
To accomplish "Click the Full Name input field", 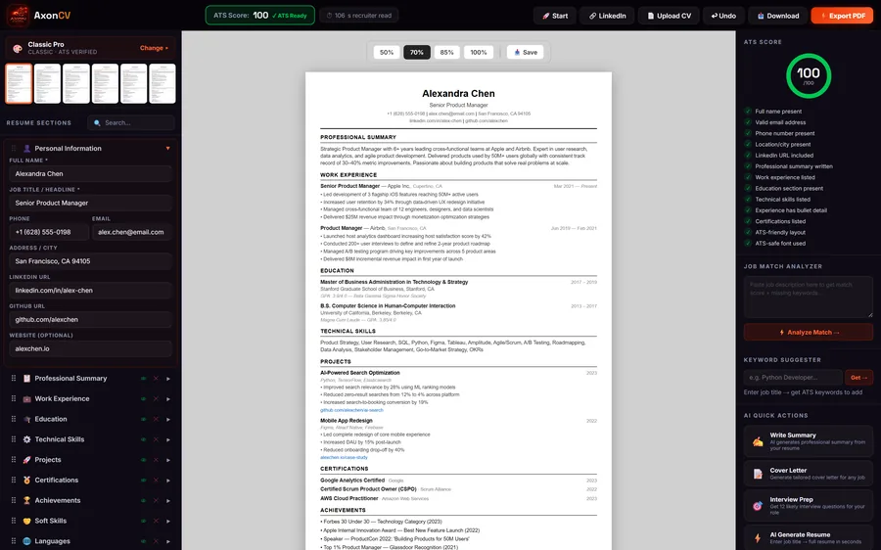I will point(90,173).
